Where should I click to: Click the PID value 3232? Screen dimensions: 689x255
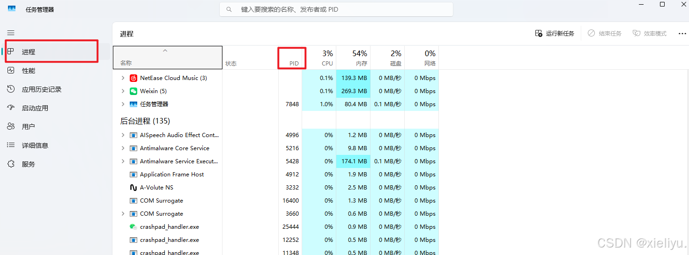pyautogui.click(x=292, y=188)
